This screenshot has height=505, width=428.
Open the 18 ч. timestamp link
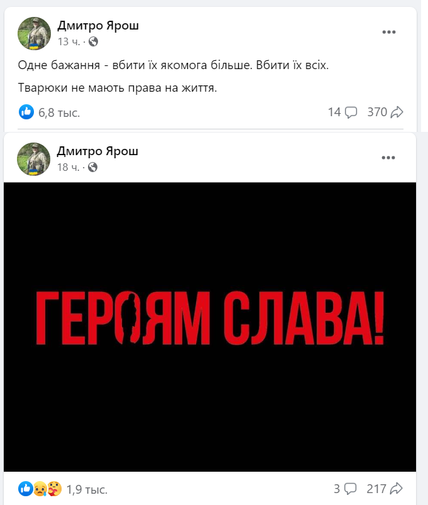pyautogui.click(x=69, y=167)
